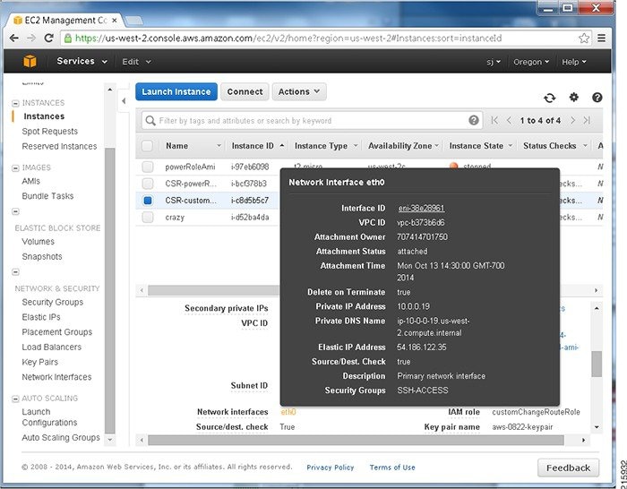Screen dimensions: 627x489
Task: Collapse the NETWORK & SECURITY section
Action: coord(15,272)
